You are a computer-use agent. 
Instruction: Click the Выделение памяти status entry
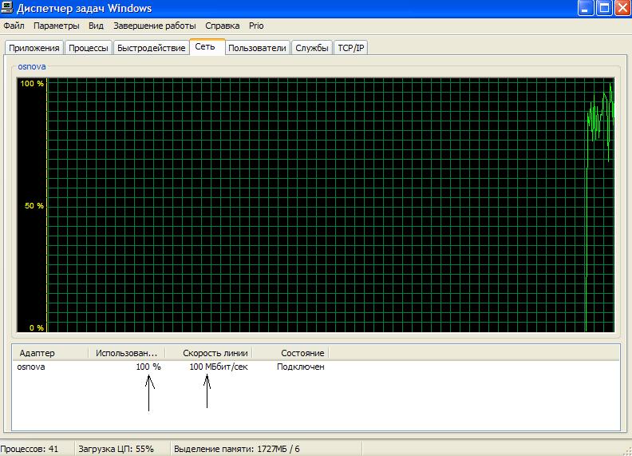pos(236,449)
